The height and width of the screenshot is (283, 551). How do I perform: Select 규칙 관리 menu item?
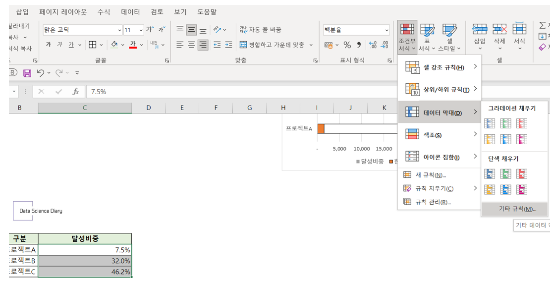(x=439, y=202)
